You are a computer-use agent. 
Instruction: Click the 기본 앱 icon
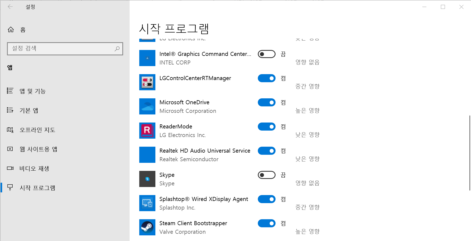[10, 110]
